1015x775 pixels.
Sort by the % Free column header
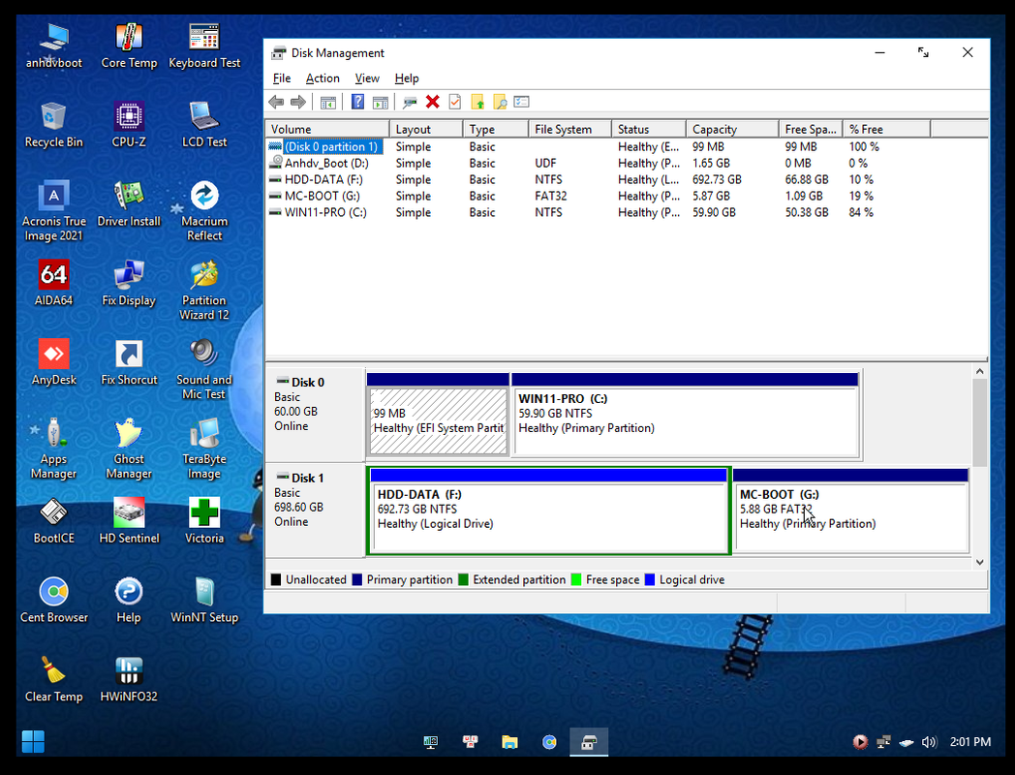coord(886,130)
